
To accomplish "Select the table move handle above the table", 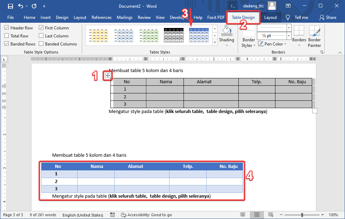I will [108, 75].
